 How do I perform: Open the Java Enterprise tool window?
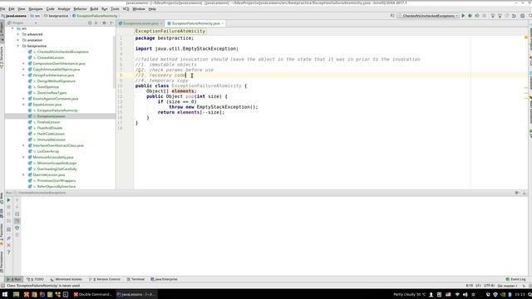pos(165,279)
